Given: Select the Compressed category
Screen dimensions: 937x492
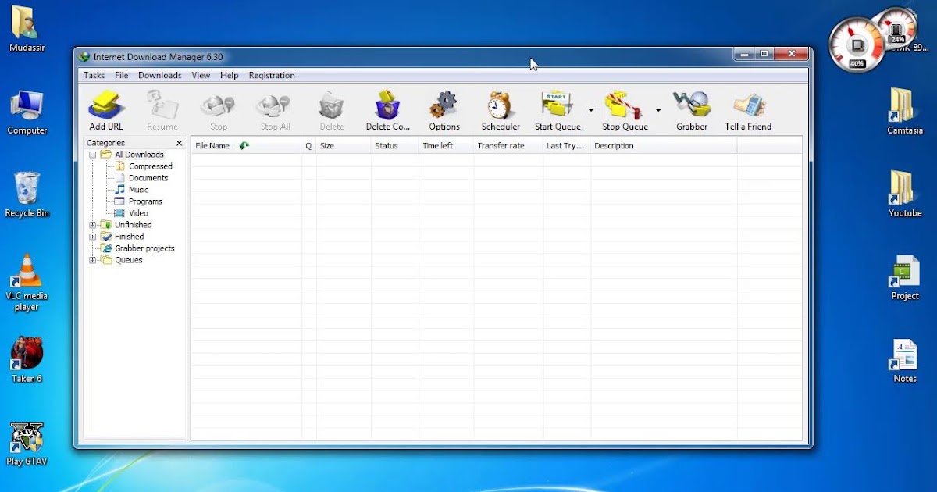Looking at the screenshot, I should [150, 166].
